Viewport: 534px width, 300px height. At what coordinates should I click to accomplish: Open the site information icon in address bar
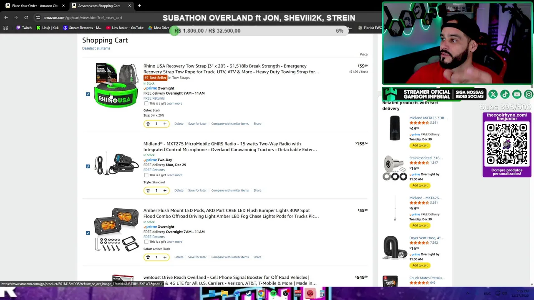(38, 17)
